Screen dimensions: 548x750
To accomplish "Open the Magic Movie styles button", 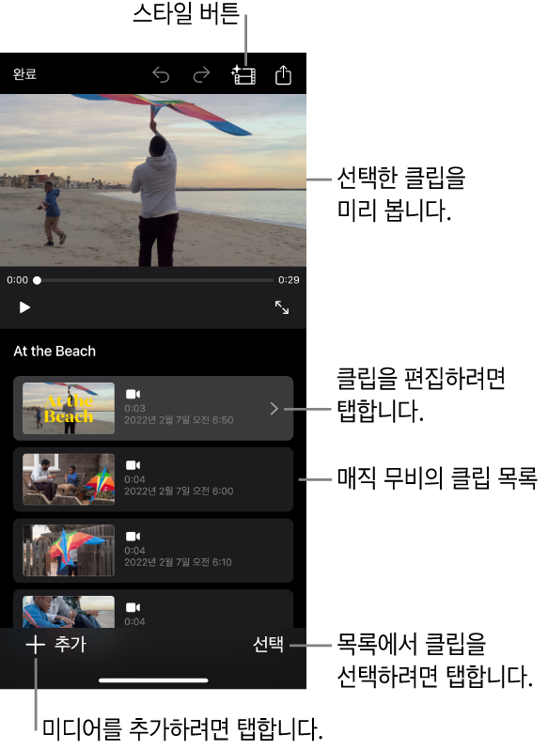I will tap(243, 75).
